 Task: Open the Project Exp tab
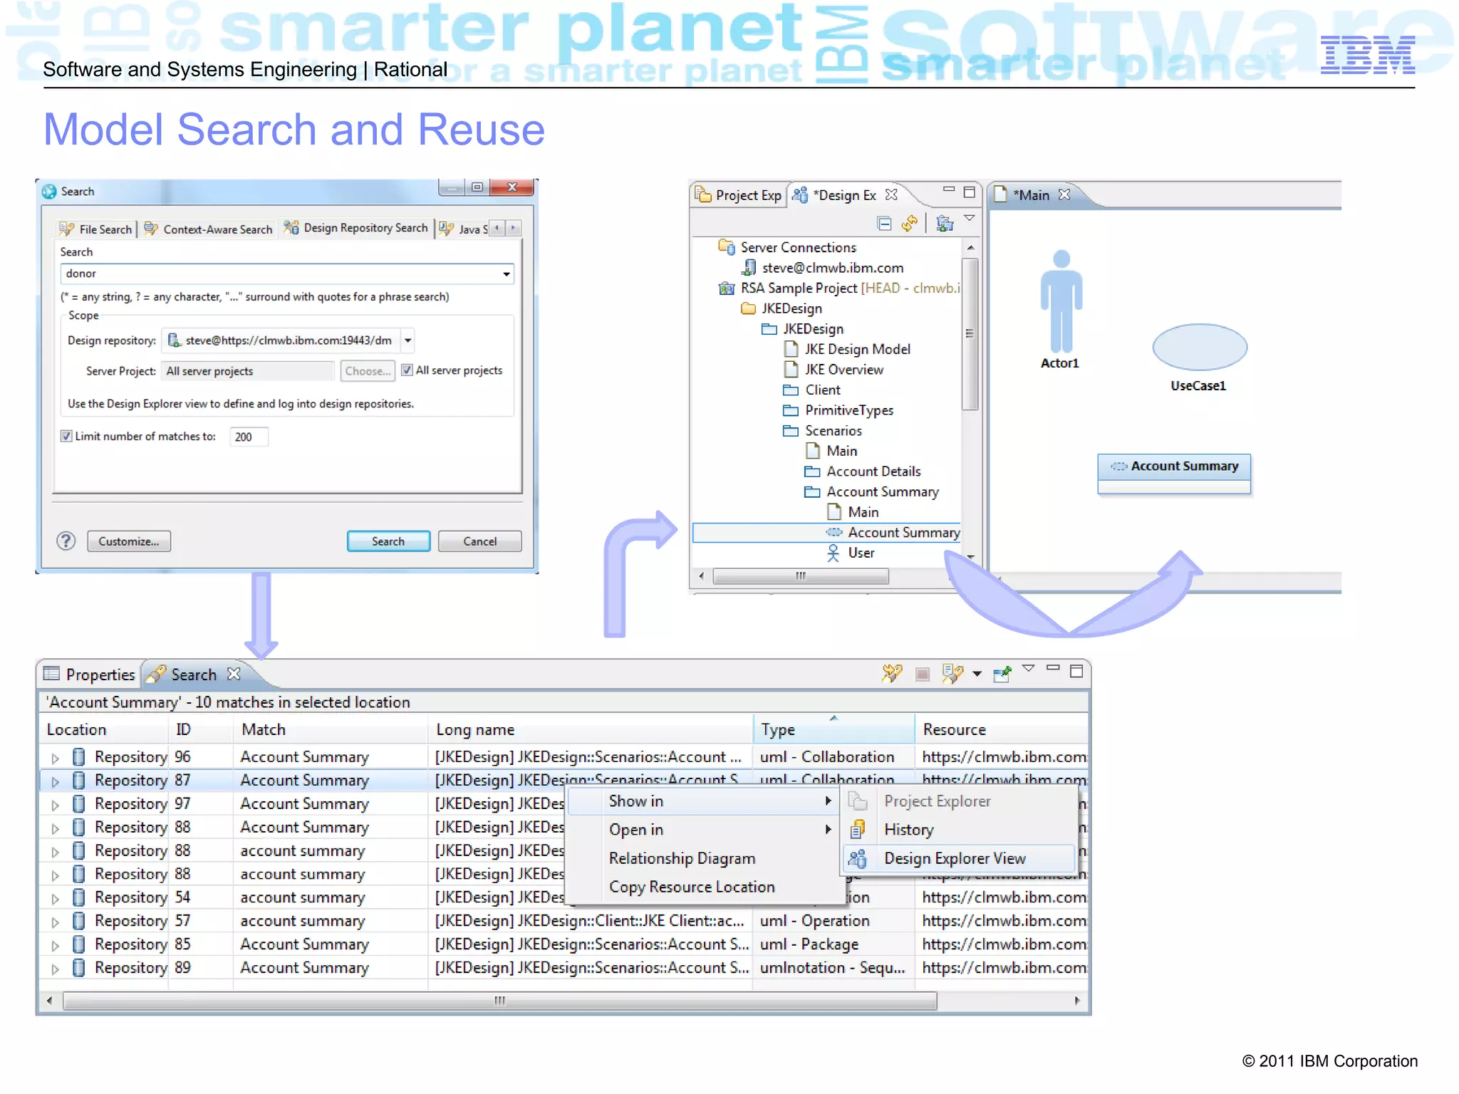738,195
